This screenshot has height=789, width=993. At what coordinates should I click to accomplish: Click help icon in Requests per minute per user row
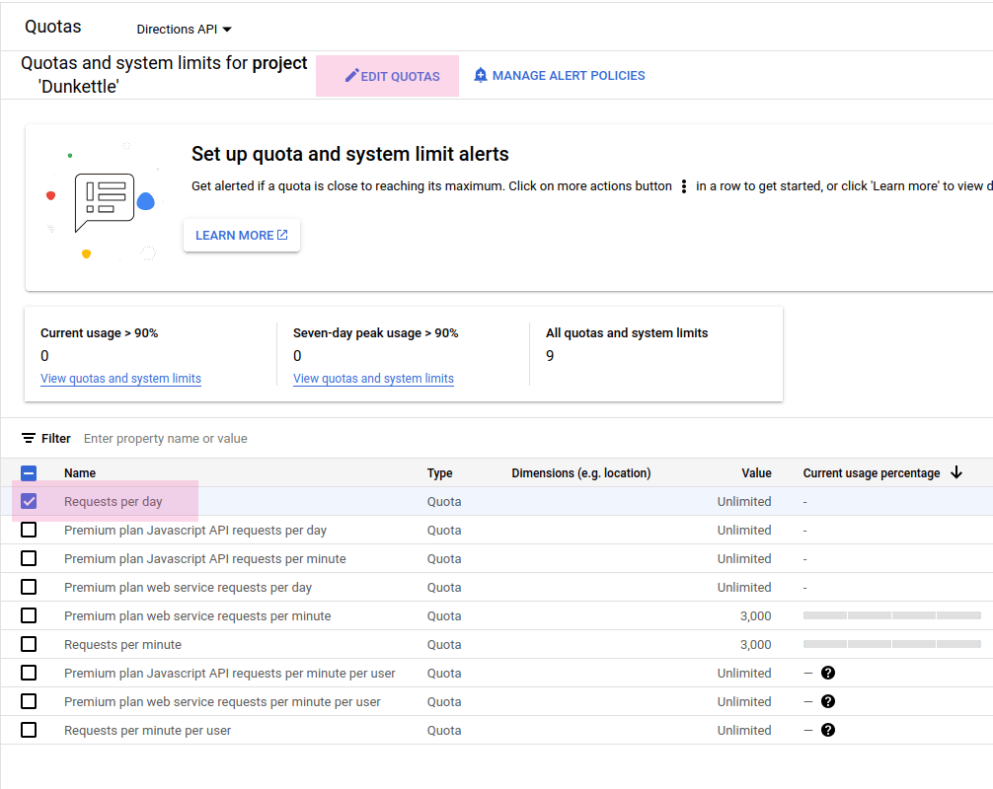828,731
